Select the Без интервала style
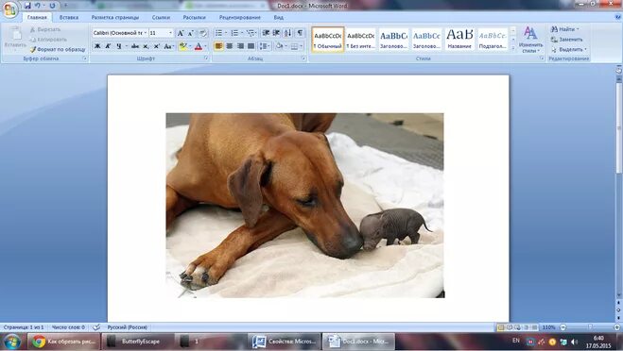 point(361,40)
